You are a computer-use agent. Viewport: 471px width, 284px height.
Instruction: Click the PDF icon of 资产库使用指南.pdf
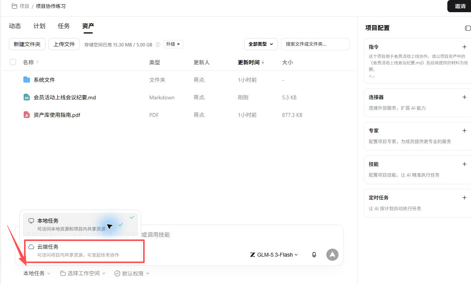tap(27, 115)
